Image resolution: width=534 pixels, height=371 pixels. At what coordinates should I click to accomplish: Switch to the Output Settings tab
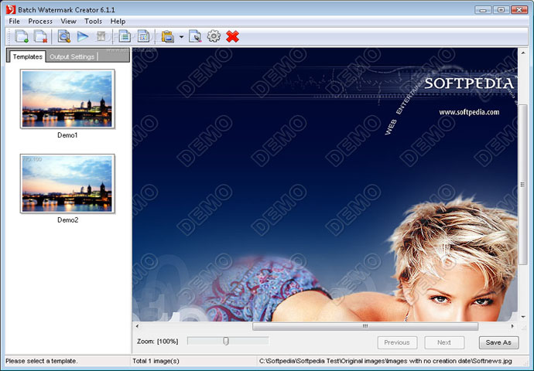(72, 56)
